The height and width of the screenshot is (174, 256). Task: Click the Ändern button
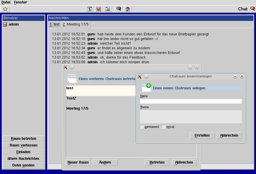105,162
